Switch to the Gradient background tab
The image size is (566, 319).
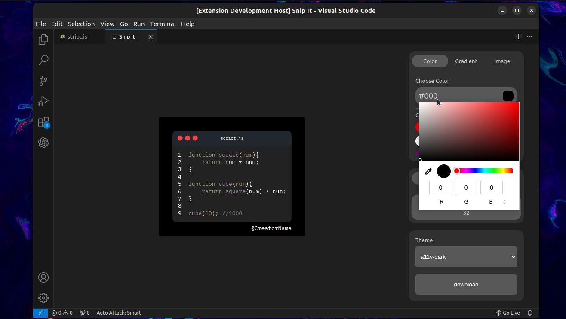[466, 61]
